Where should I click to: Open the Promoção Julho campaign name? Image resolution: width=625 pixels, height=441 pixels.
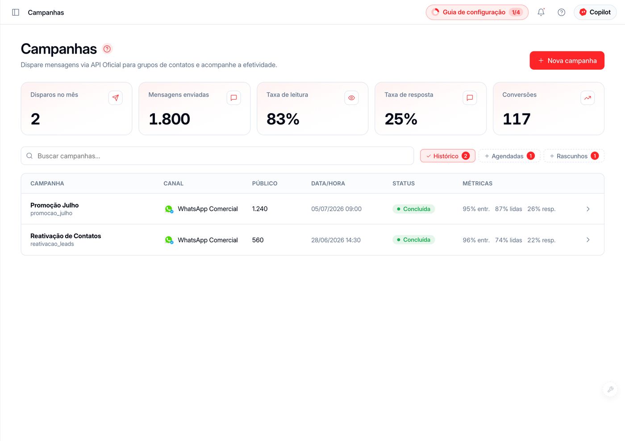point(54,205)
